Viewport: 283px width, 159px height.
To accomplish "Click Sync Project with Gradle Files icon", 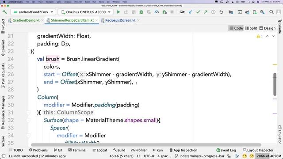I will (x=247, y=12).
